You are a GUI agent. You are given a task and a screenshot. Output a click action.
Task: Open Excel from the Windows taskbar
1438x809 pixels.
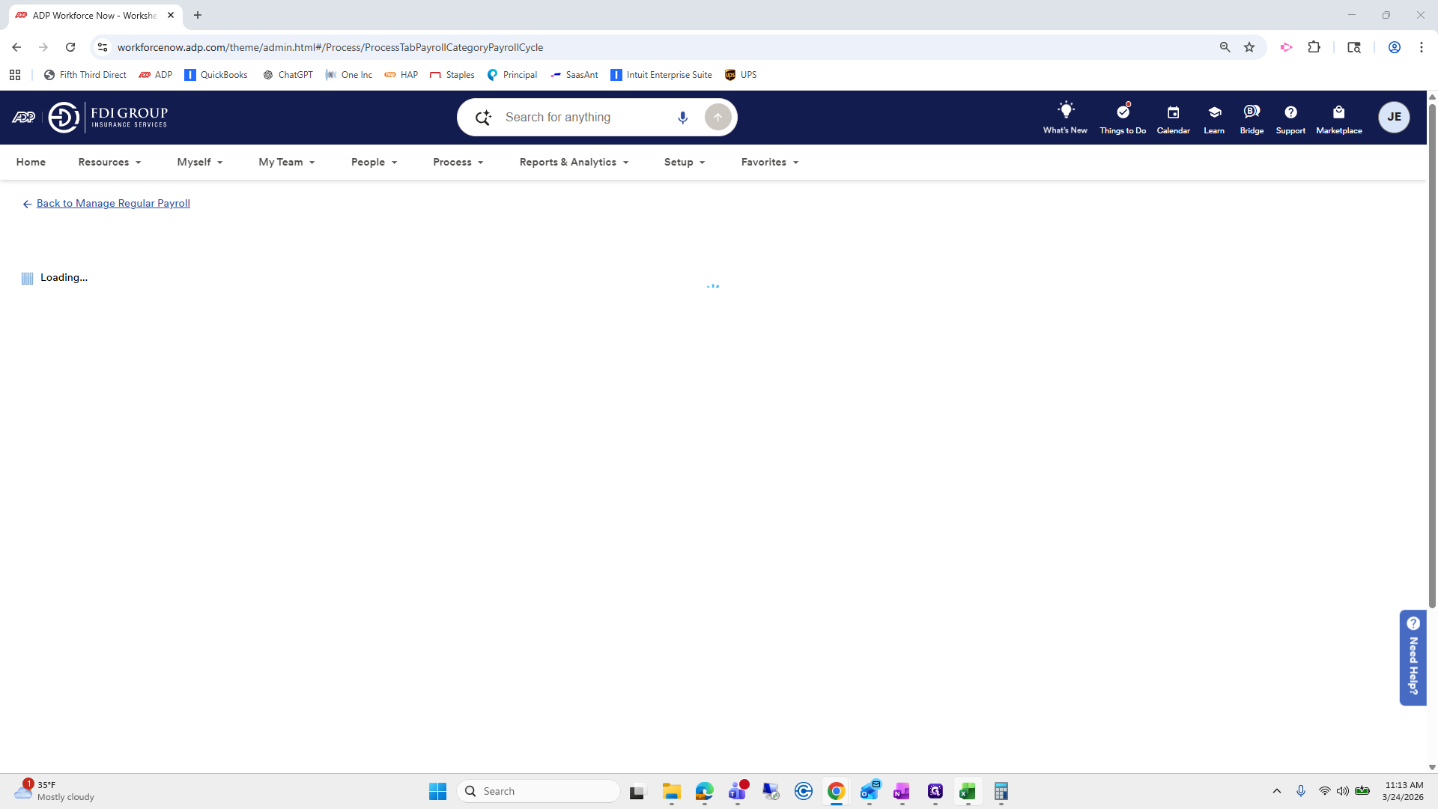coord(967,791)
